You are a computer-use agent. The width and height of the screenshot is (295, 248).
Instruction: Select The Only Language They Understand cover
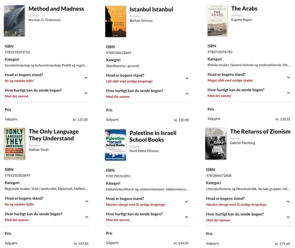[x=14, y=144]
